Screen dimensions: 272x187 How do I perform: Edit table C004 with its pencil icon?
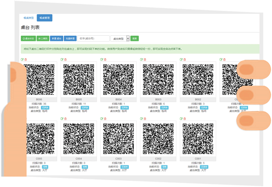62,119
